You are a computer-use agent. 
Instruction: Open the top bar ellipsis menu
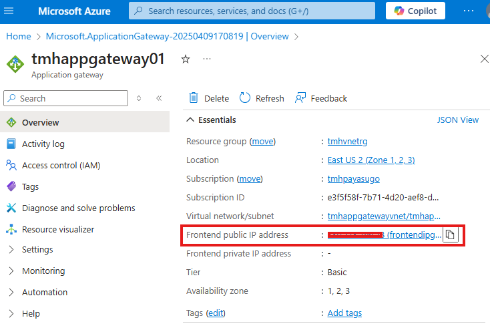pyautogui.click(x=469, y=11)
